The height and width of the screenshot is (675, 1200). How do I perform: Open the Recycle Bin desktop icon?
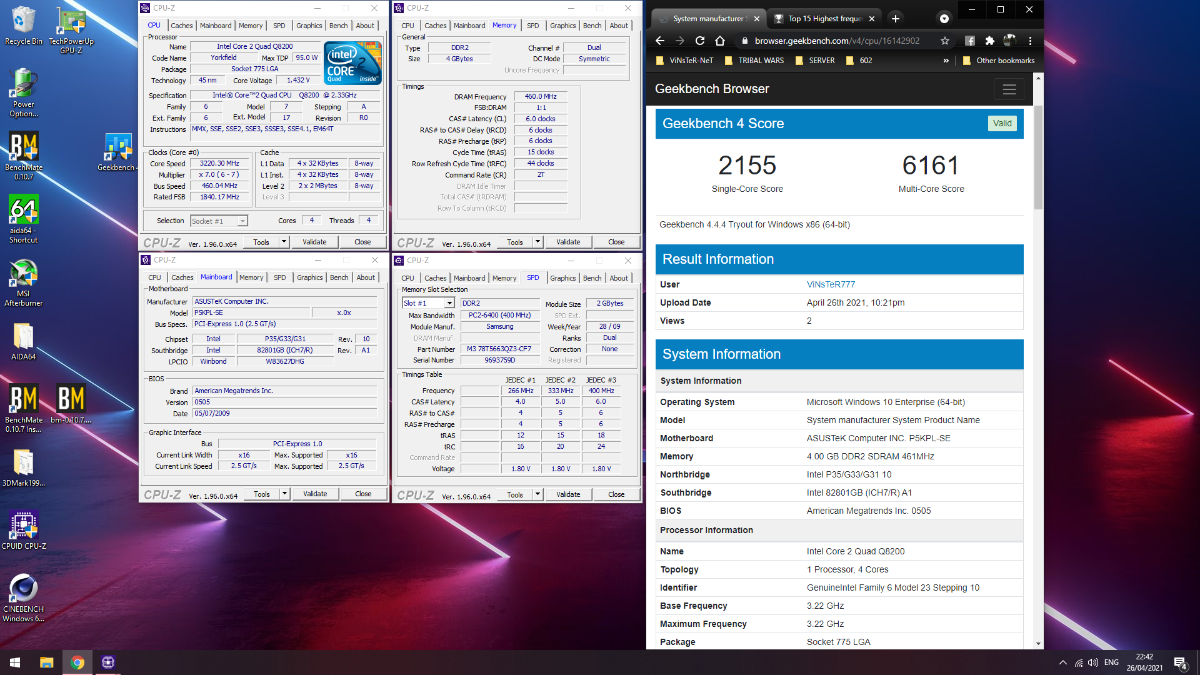tap(23, 26)
